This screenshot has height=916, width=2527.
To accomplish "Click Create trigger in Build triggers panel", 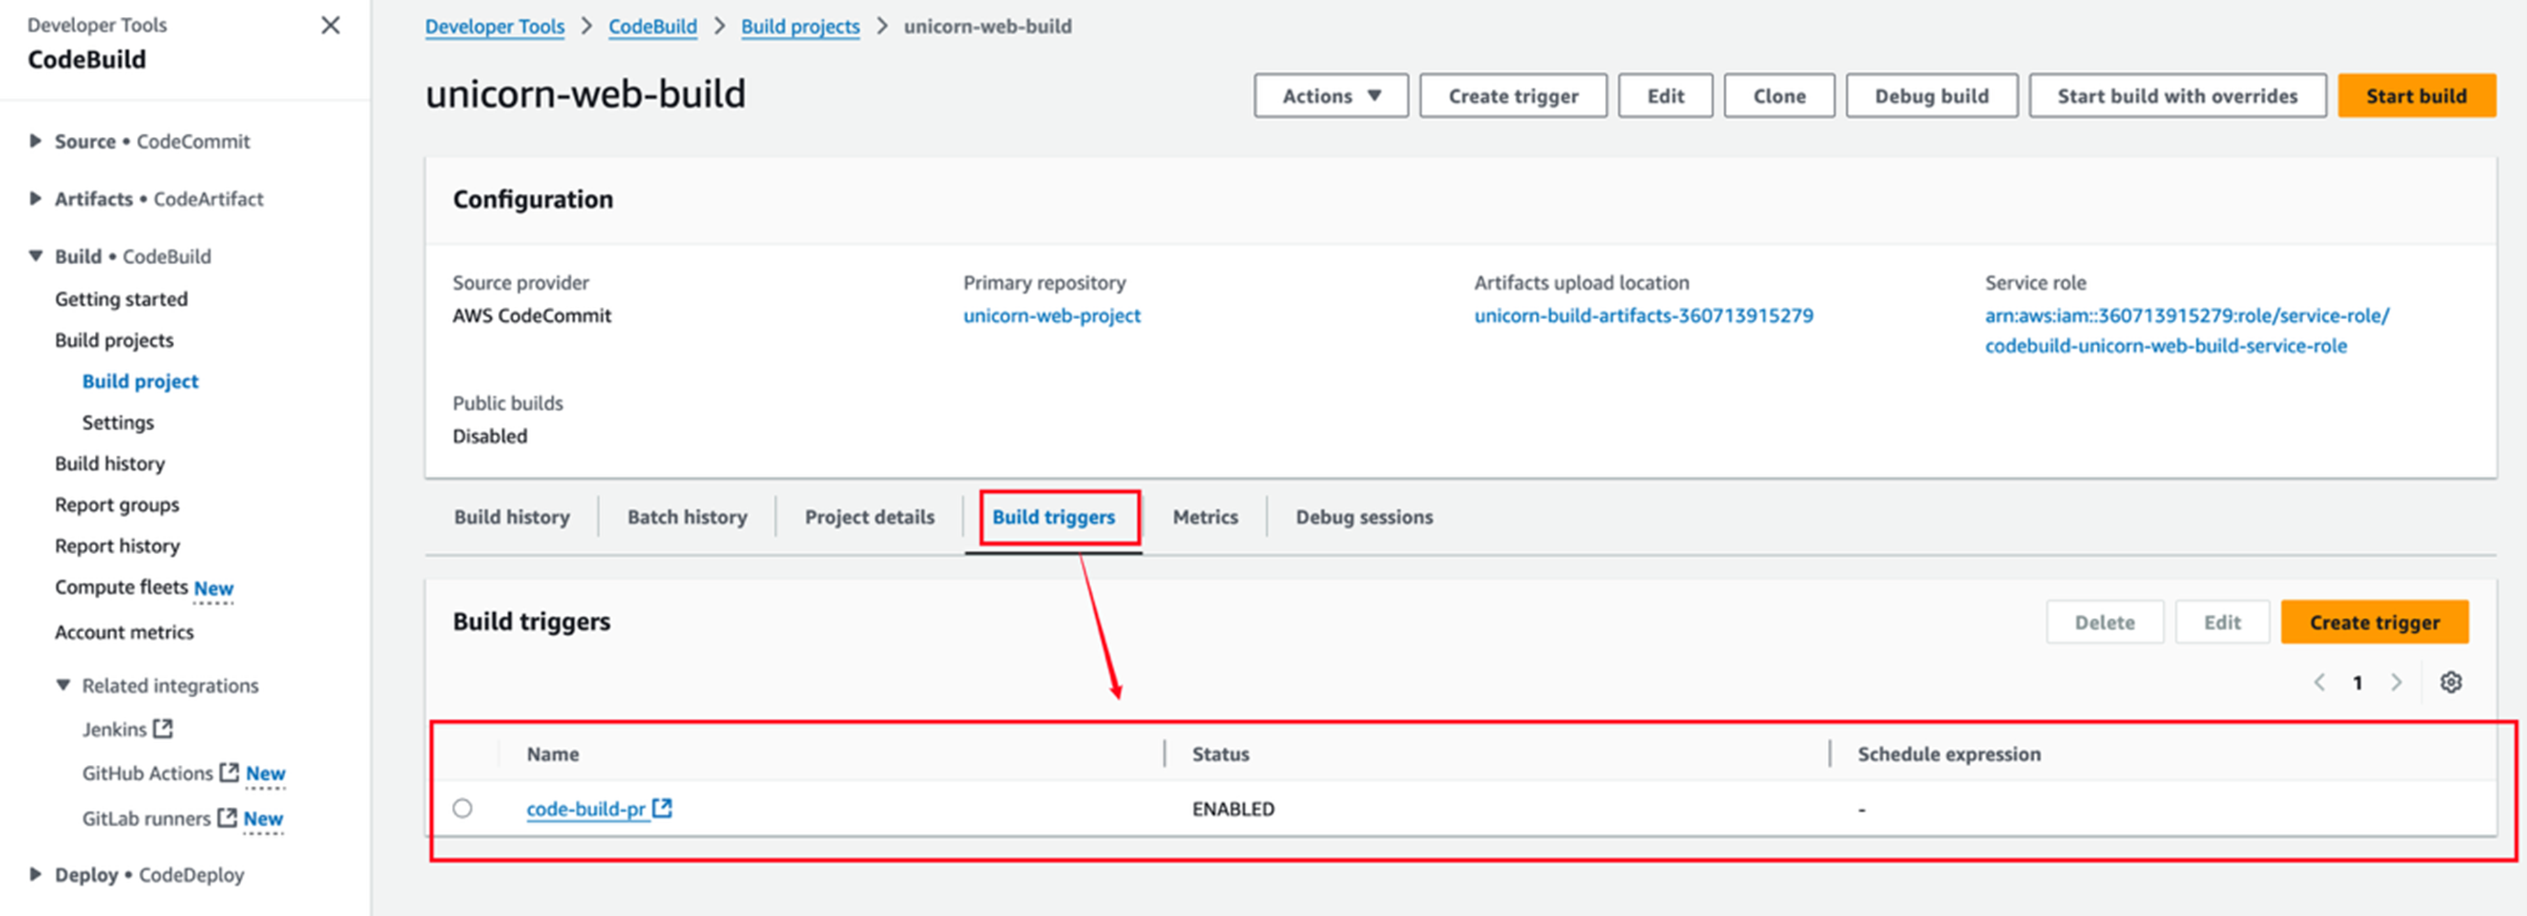I will (2373, 623).
